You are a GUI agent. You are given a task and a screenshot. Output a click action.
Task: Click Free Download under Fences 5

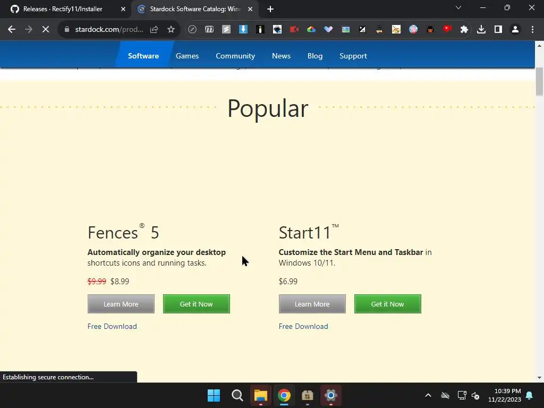112,327
